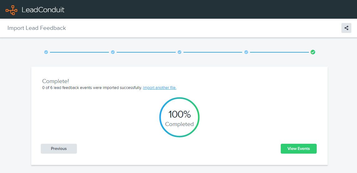The image size is (357, 173).
Task: Click progress line leading to the green checkmark
Action: 279,52
